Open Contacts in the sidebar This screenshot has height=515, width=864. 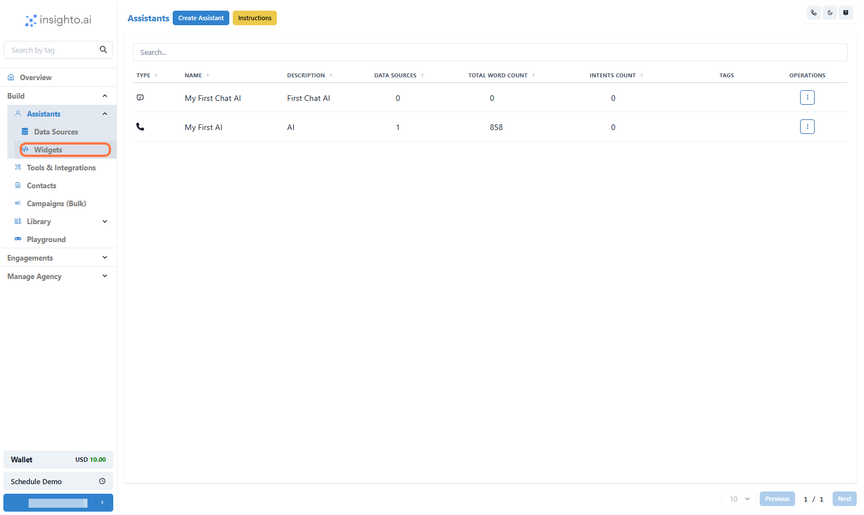[x=41, y=185]
